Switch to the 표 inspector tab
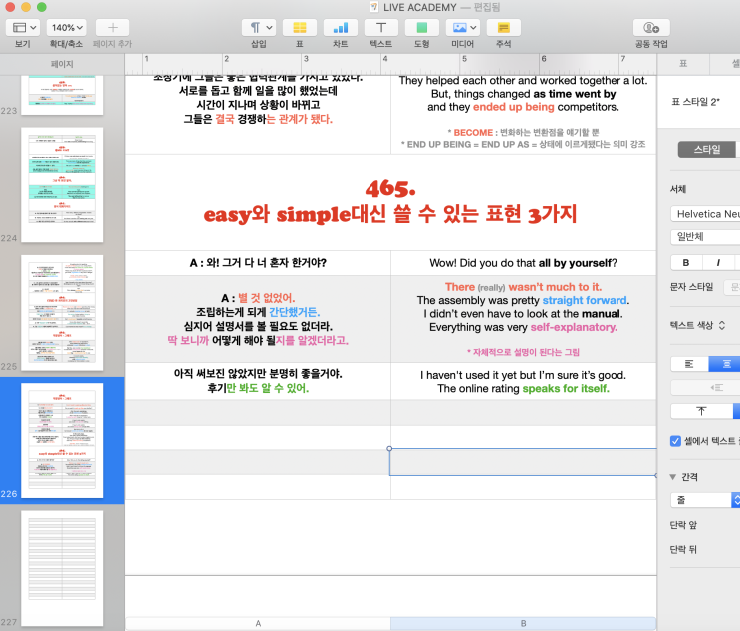 click(683, 63)
